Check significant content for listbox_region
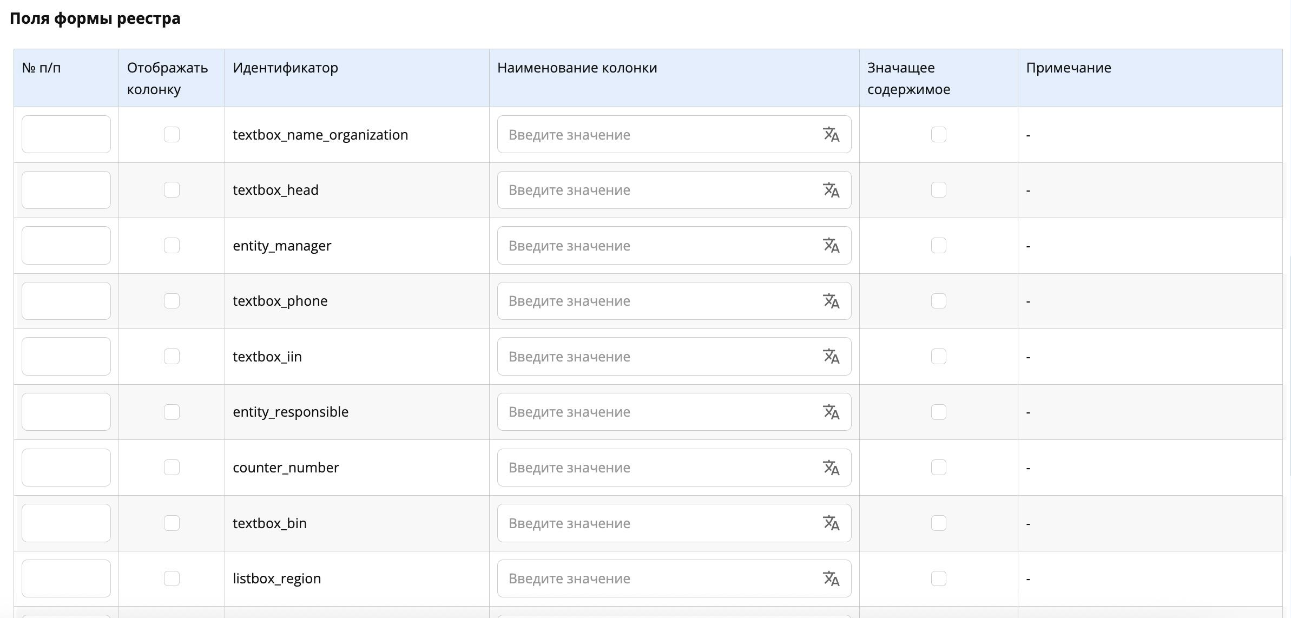1291x618 pixels. coord(939,578)
